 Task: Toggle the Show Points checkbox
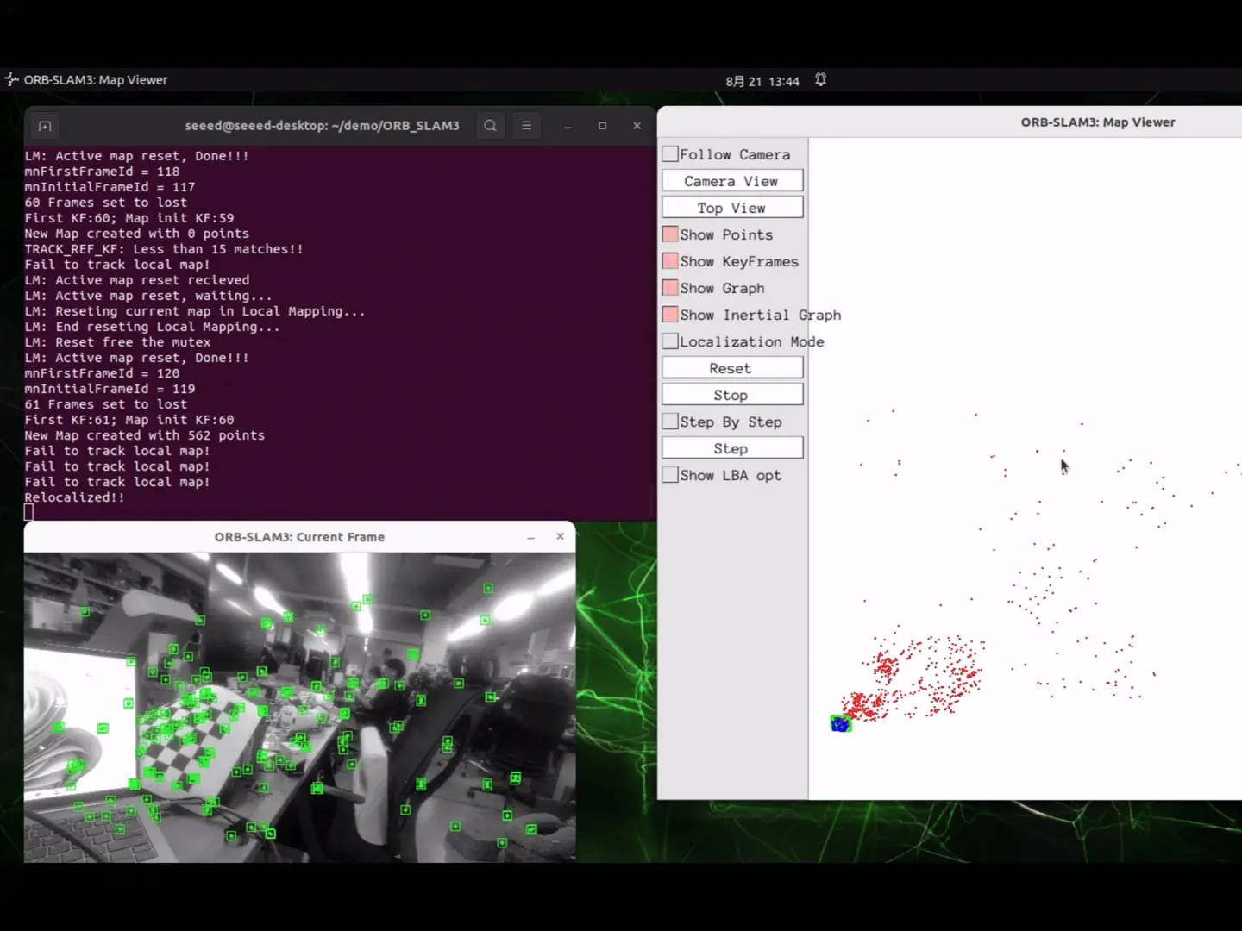coord(670,234)
